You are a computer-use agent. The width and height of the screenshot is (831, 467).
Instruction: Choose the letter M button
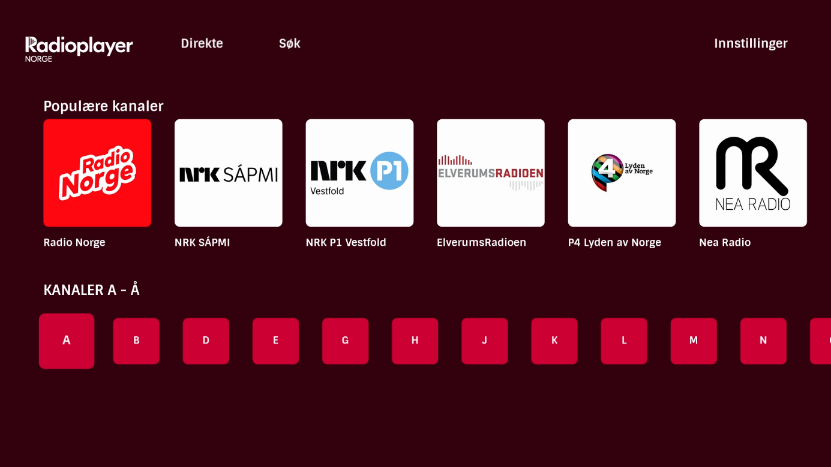[x=694, y=341]
